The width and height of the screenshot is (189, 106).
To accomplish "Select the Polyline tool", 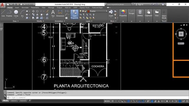I will click(9, 13).
